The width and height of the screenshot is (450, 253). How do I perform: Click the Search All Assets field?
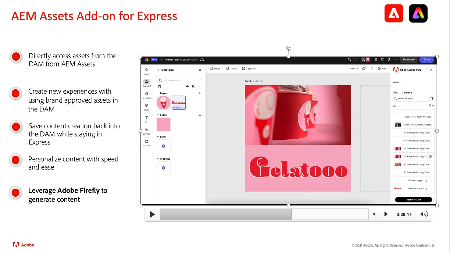coord(411,99)
